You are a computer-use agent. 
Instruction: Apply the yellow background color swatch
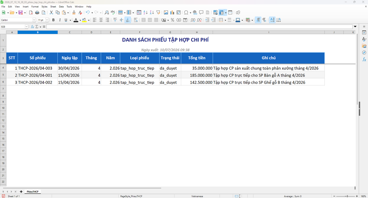[84, 20]
